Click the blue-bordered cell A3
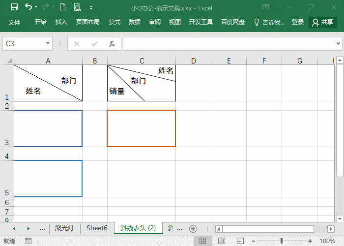344x246 pixels. [x=48, y=128]
